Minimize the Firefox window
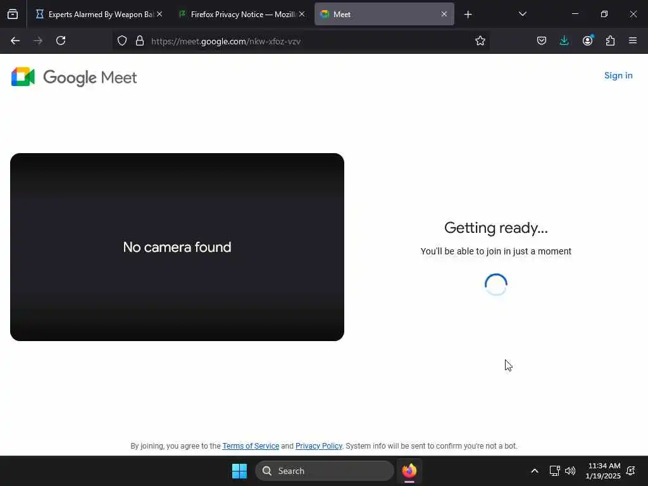Viewport: 648px width, 486px height. coord(575,14)
